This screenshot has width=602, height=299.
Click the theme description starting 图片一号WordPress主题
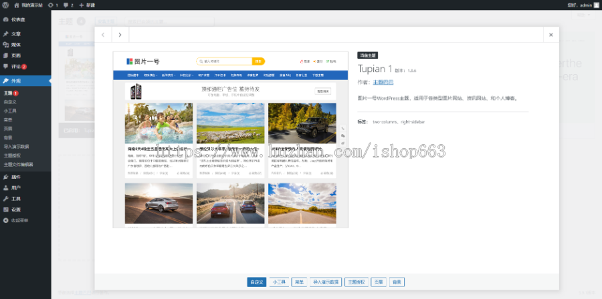tap(437, 98)
